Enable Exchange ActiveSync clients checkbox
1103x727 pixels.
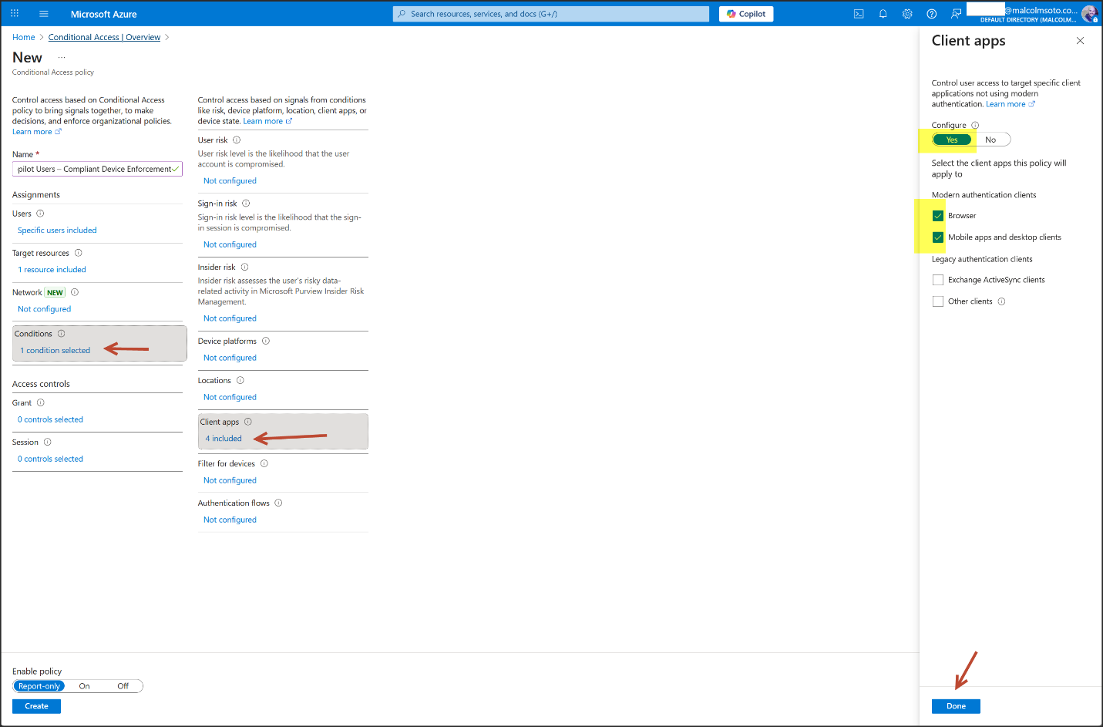pos(938,280)
